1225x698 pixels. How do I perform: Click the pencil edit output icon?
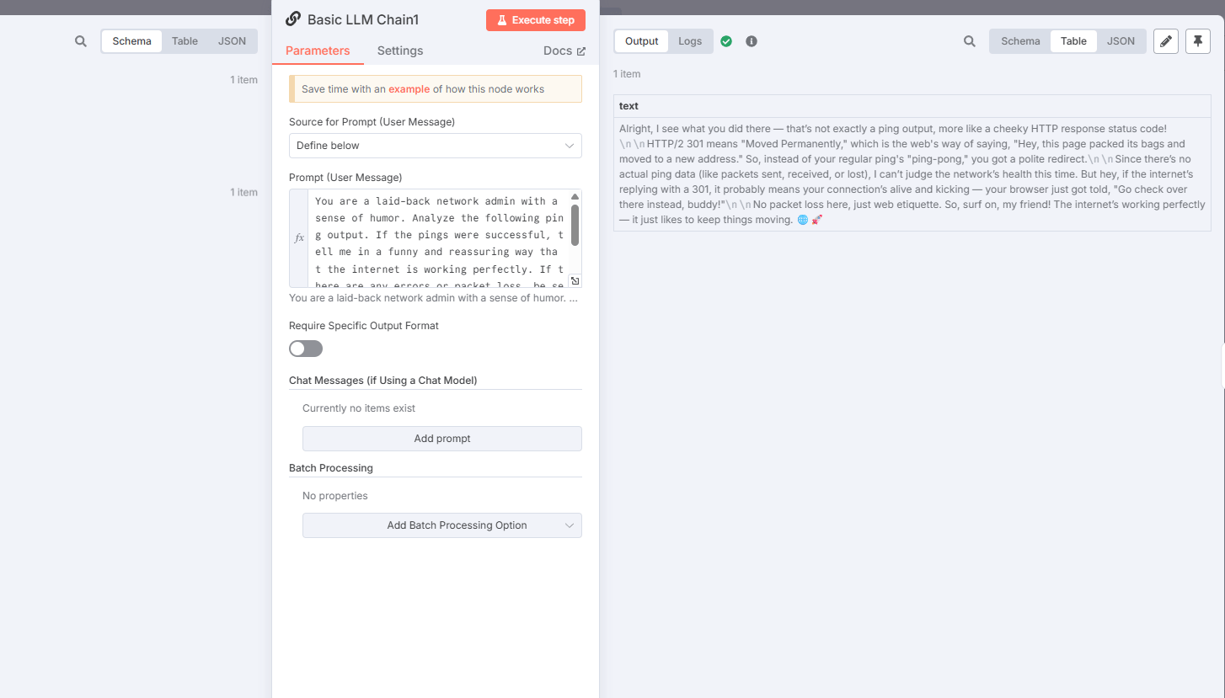pos(1166,41)
